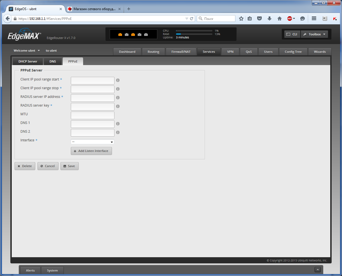Collapse the bottom Alerts bar
Image resolution: width=342 pixels, height=276 pixels.
[x=318, y=269]
